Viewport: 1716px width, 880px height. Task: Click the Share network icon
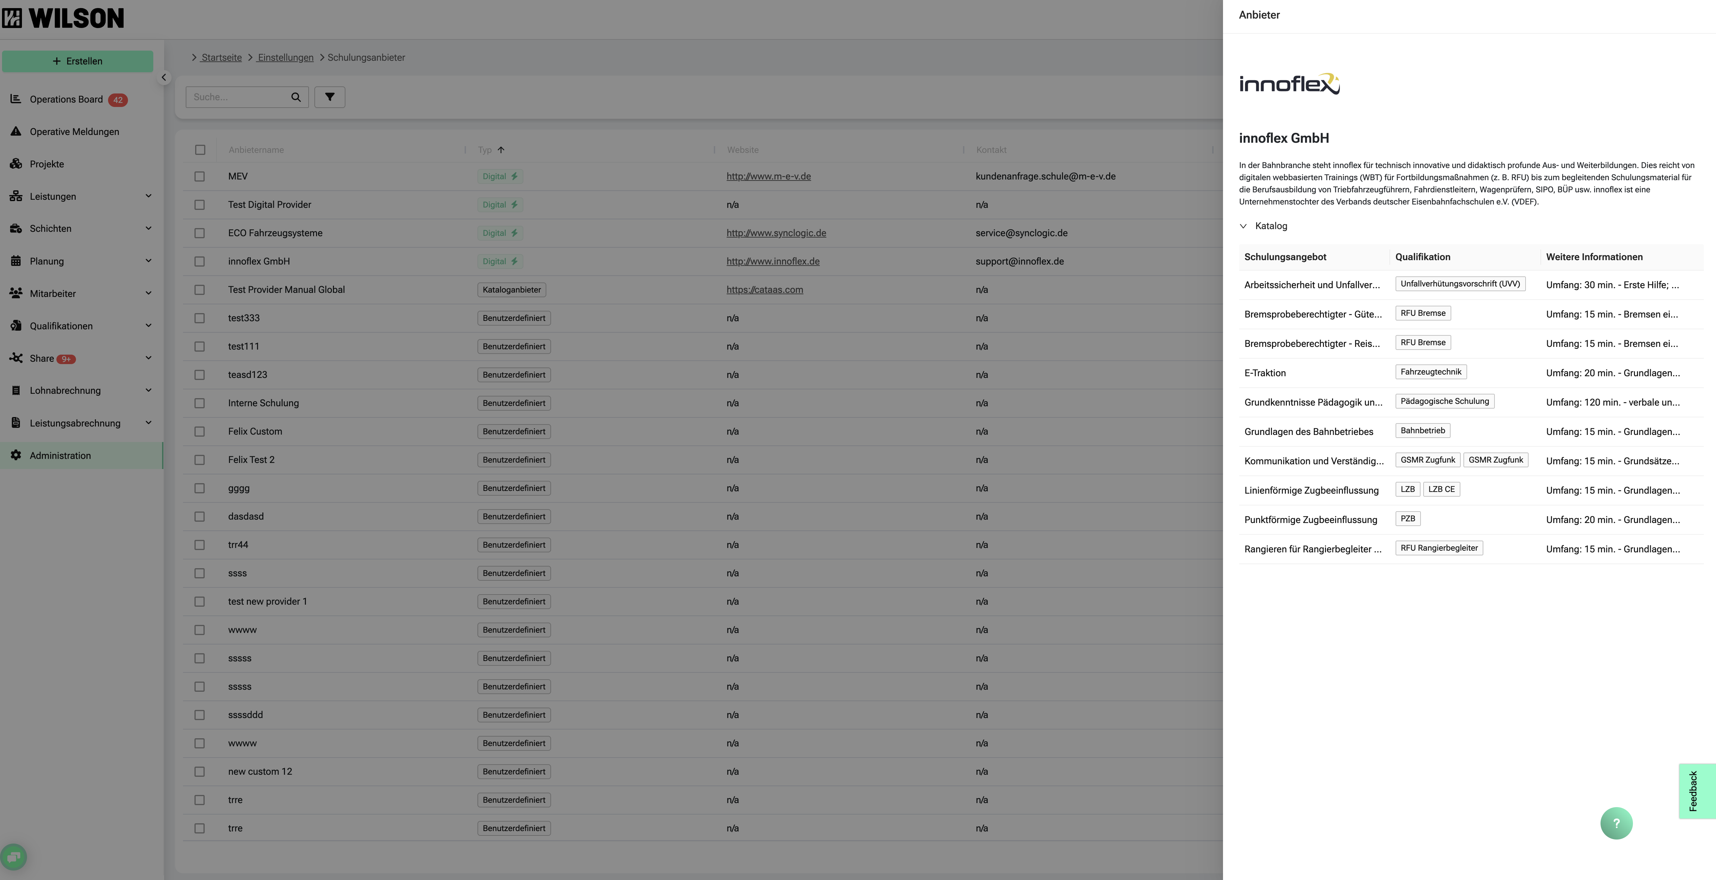pyautogui.click(x=15, y=358)
